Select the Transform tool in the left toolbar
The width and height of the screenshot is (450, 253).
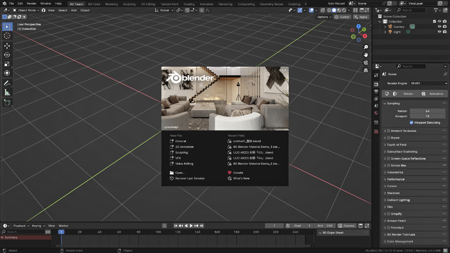coord(7,73)
